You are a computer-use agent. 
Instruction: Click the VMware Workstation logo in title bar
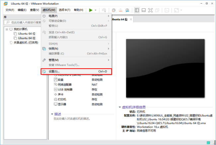click(x=6, y=4)
